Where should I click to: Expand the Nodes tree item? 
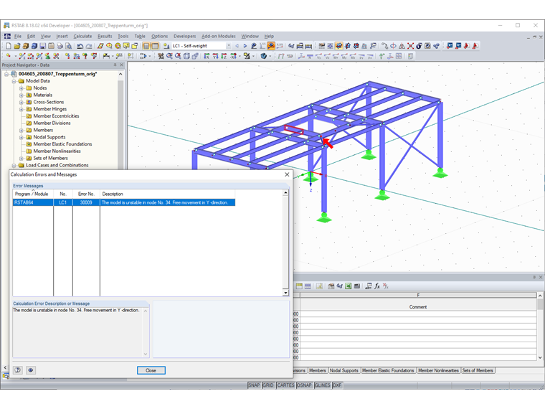[22, 88]
